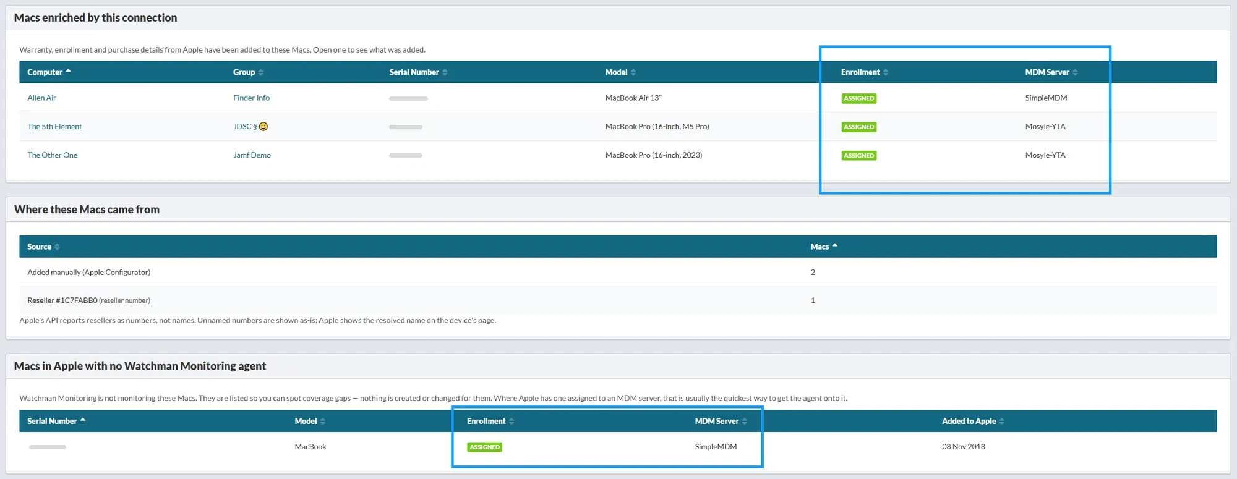Click the redacted serial in the no-agent table
Viewport: 1237px width, 479px height.
(47, 447)
